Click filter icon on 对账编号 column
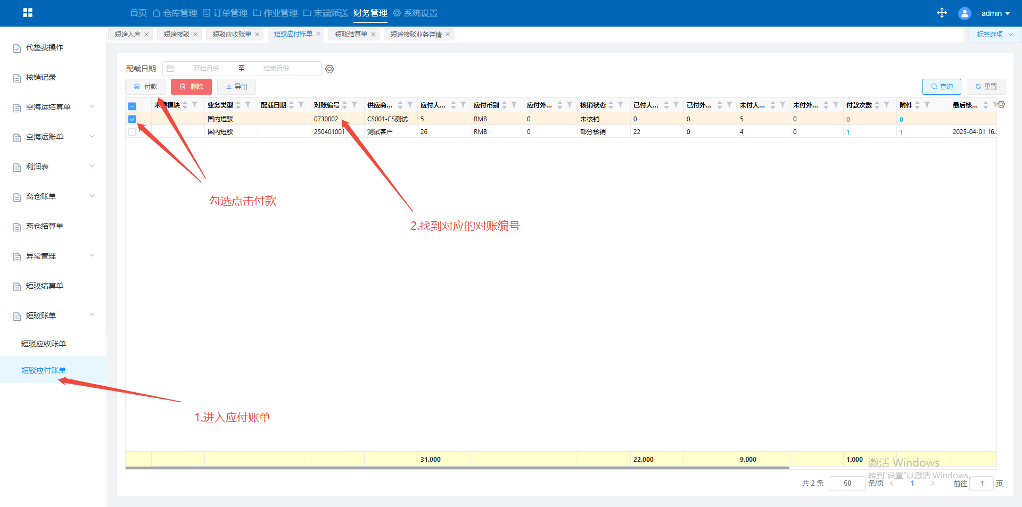The width and height of the screenshot is (1022, 507). pos(355,105)
